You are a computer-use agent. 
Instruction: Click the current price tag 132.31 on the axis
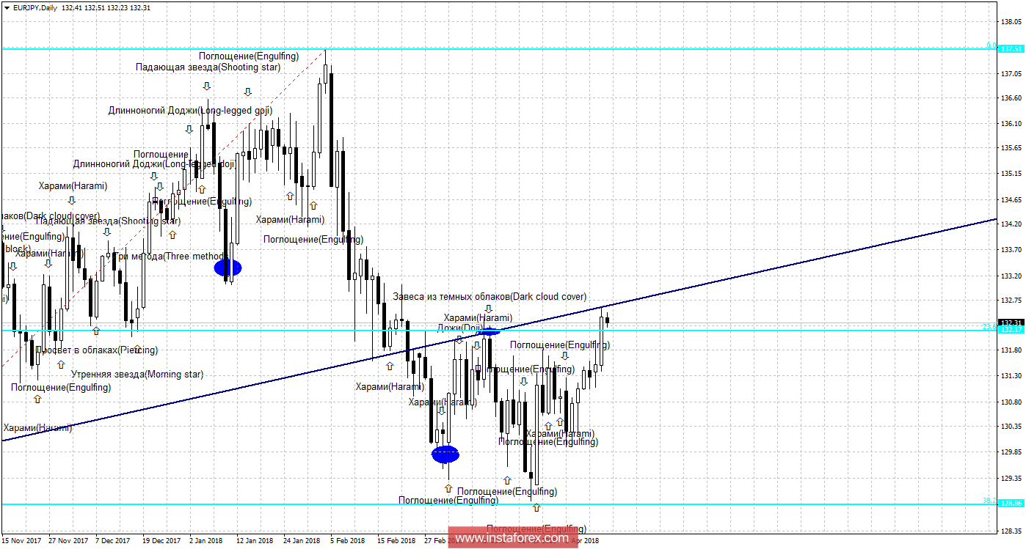1011,323
